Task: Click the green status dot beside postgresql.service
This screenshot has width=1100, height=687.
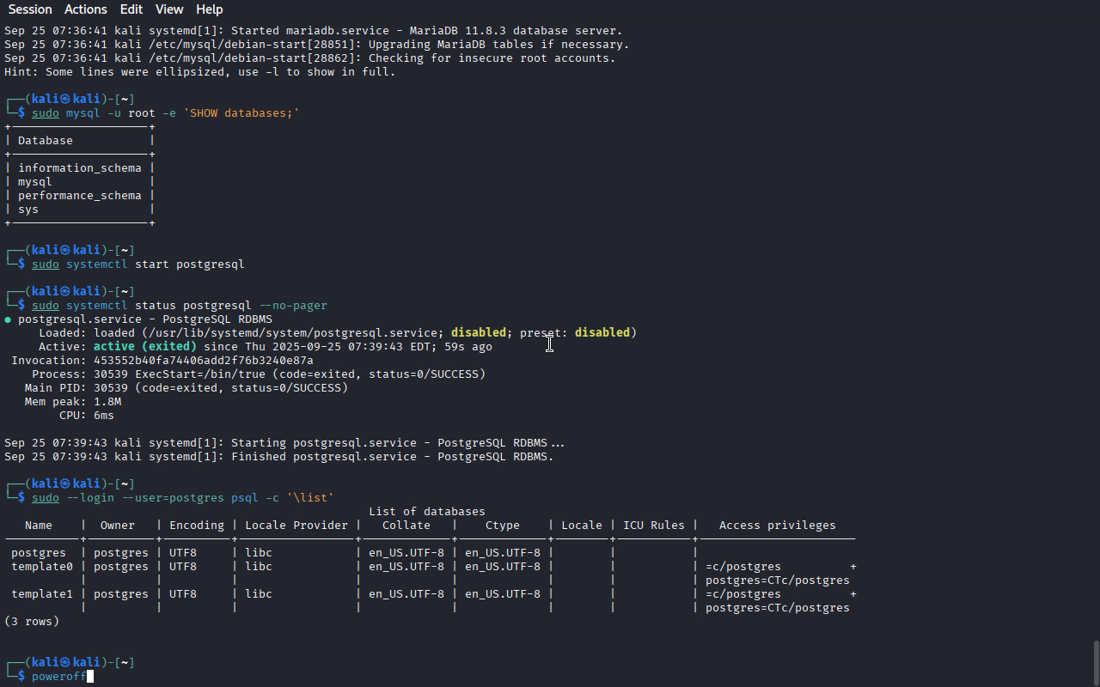Action: 8,319
